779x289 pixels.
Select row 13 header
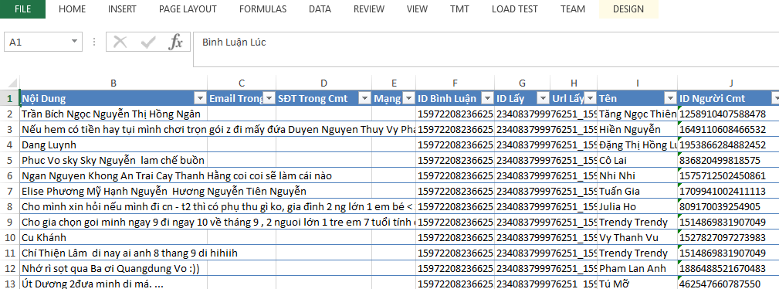9,284
